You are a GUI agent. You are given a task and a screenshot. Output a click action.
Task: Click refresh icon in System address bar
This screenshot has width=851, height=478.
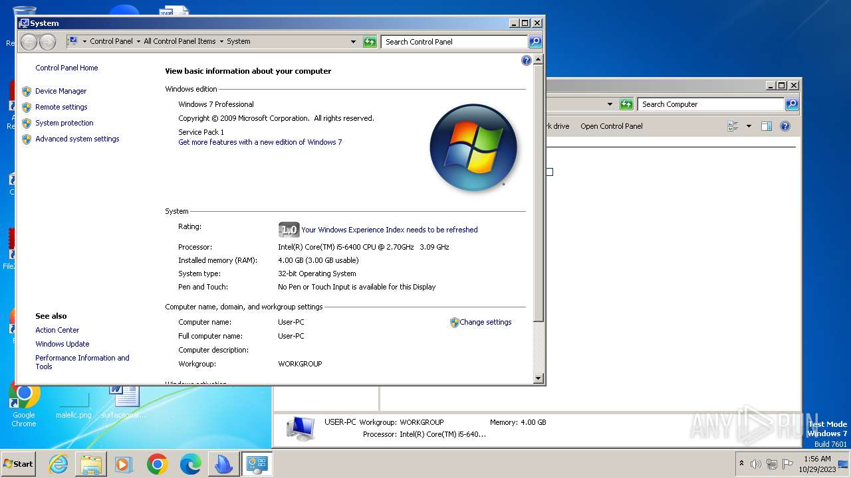tap(370, 42)
